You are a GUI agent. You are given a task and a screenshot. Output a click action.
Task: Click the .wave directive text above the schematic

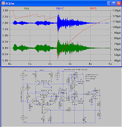(75, 70)
